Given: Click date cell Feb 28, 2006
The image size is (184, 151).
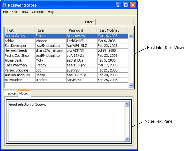Looking at the screenshot, I should point(113,75).
